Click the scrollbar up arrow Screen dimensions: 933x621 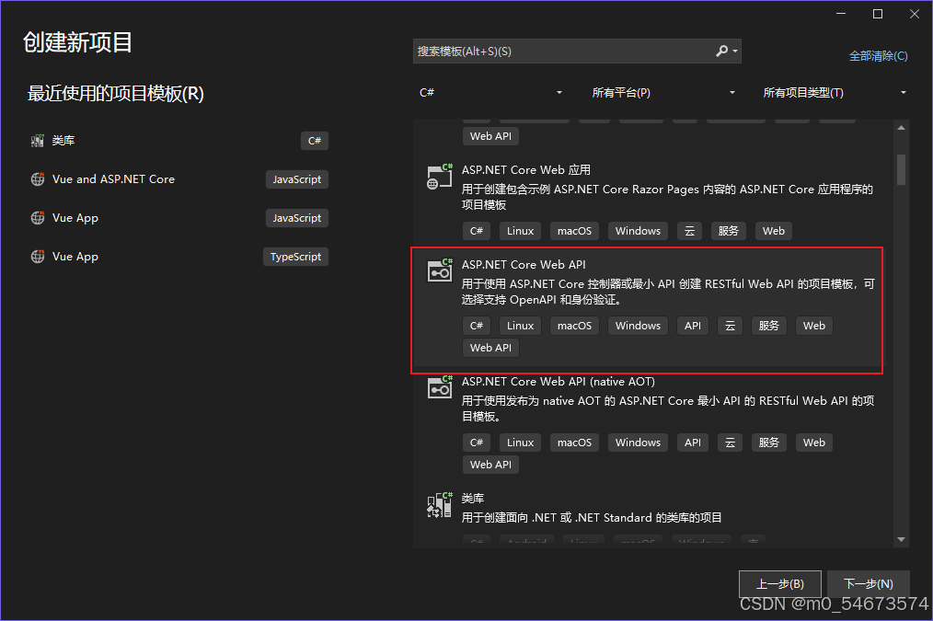(x=901, y=128)
